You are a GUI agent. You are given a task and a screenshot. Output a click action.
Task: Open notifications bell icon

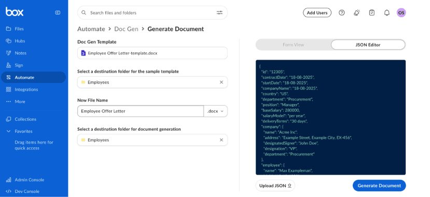click(386, 12)
